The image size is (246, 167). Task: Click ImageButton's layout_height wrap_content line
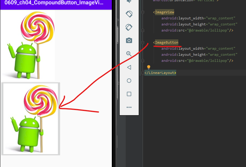(x=199, y=55)
